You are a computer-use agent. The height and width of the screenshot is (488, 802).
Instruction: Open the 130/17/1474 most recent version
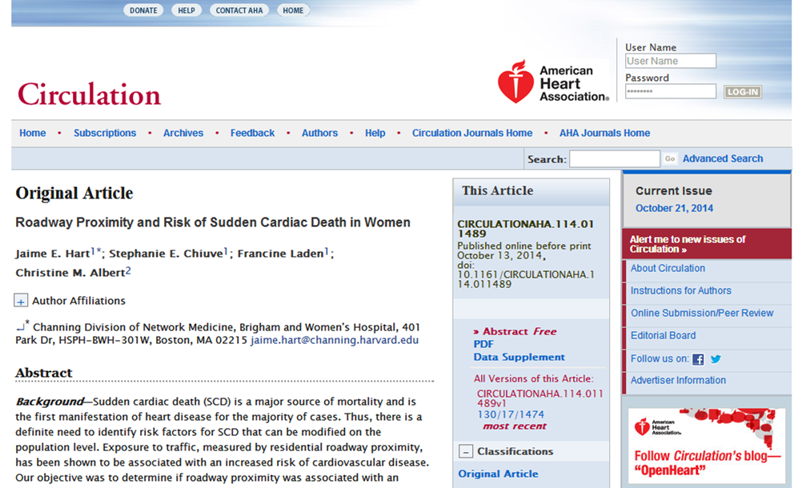click(x=511, y=414)
